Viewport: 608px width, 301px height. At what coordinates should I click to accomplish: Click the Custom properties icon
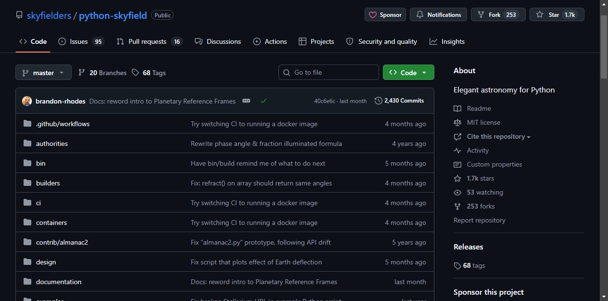pyautogui.click(x=457, y=164)
